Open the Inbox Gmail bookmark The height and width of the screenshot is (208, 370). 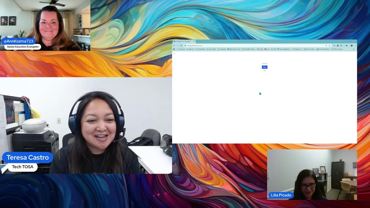pyautogui.click(x=249, y=49)
